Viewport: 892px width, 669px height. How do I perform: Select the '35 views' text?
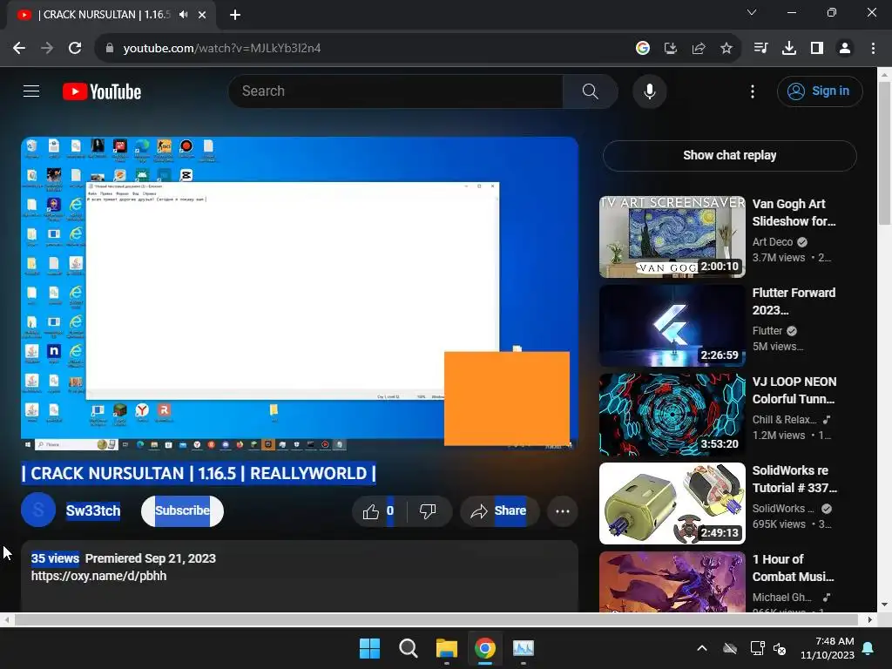55,558
